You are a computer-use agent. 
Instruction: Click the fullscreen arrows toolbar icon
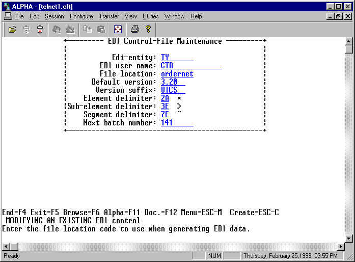click(117, 30)
